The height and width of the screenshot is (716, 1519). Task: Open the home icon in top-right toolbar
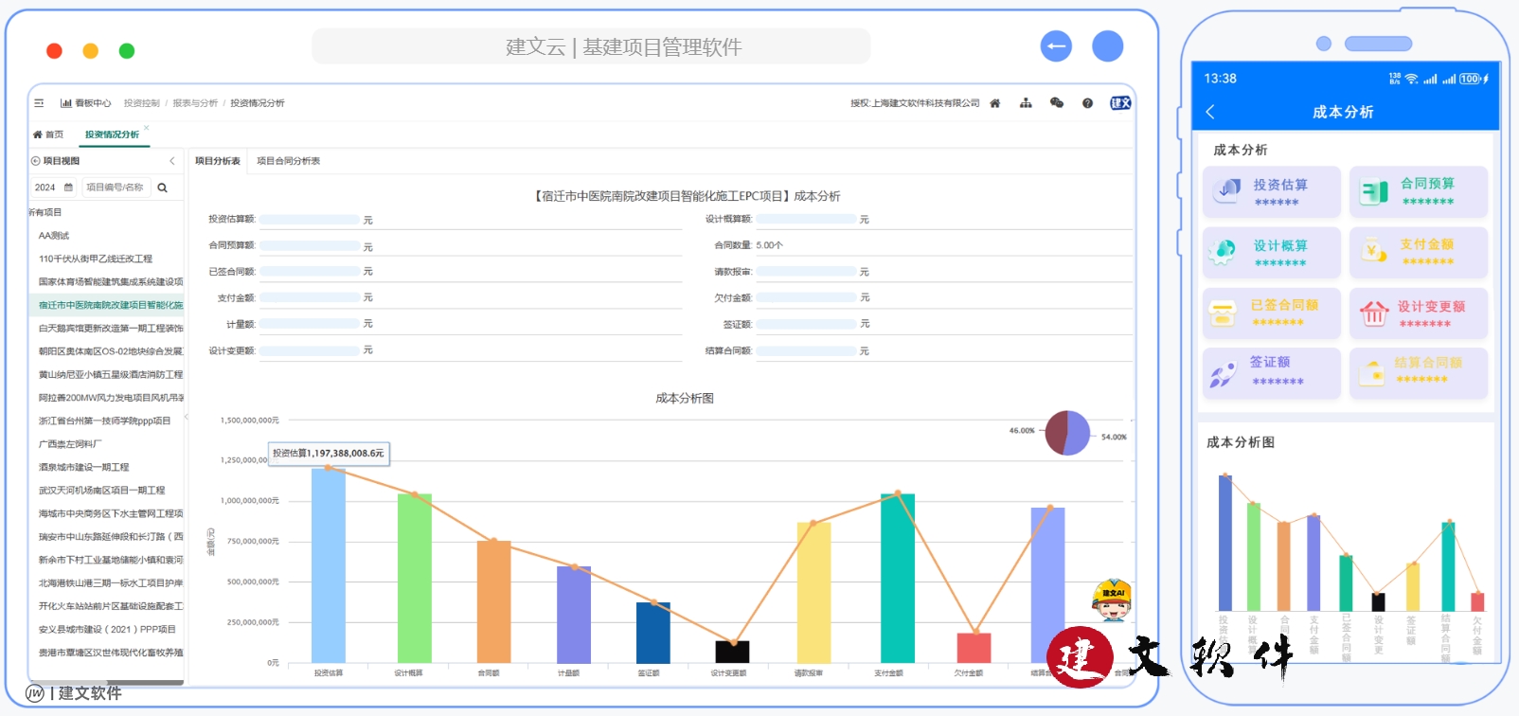tap(994, 103)
